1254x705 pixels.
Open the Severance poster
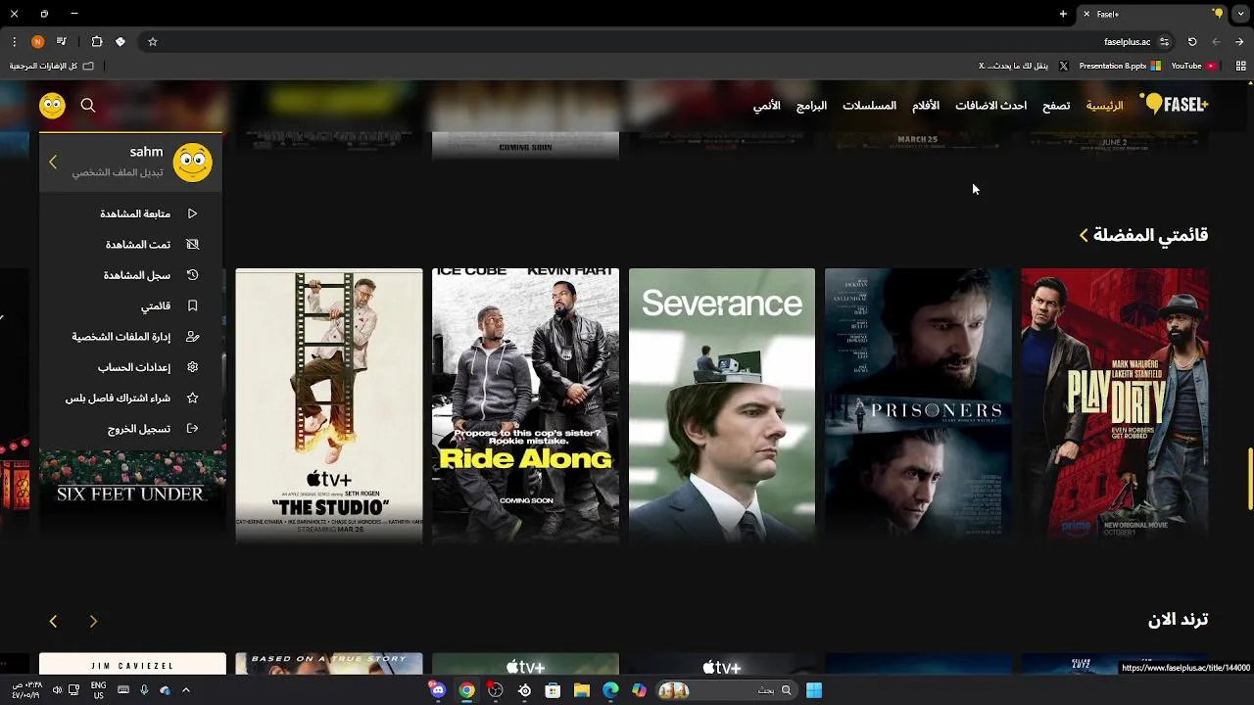point(722,405)
